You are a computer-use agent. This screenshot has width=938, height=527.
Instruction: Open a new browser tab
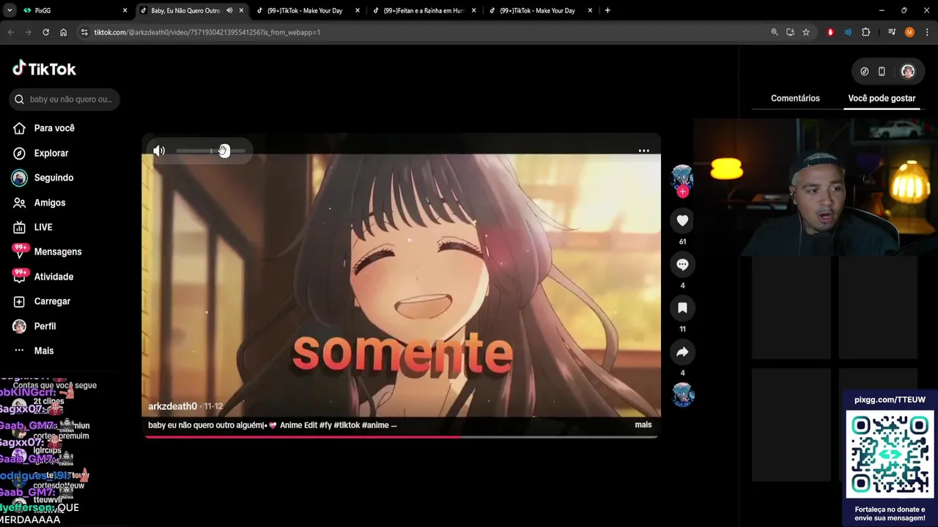[608, 10]
